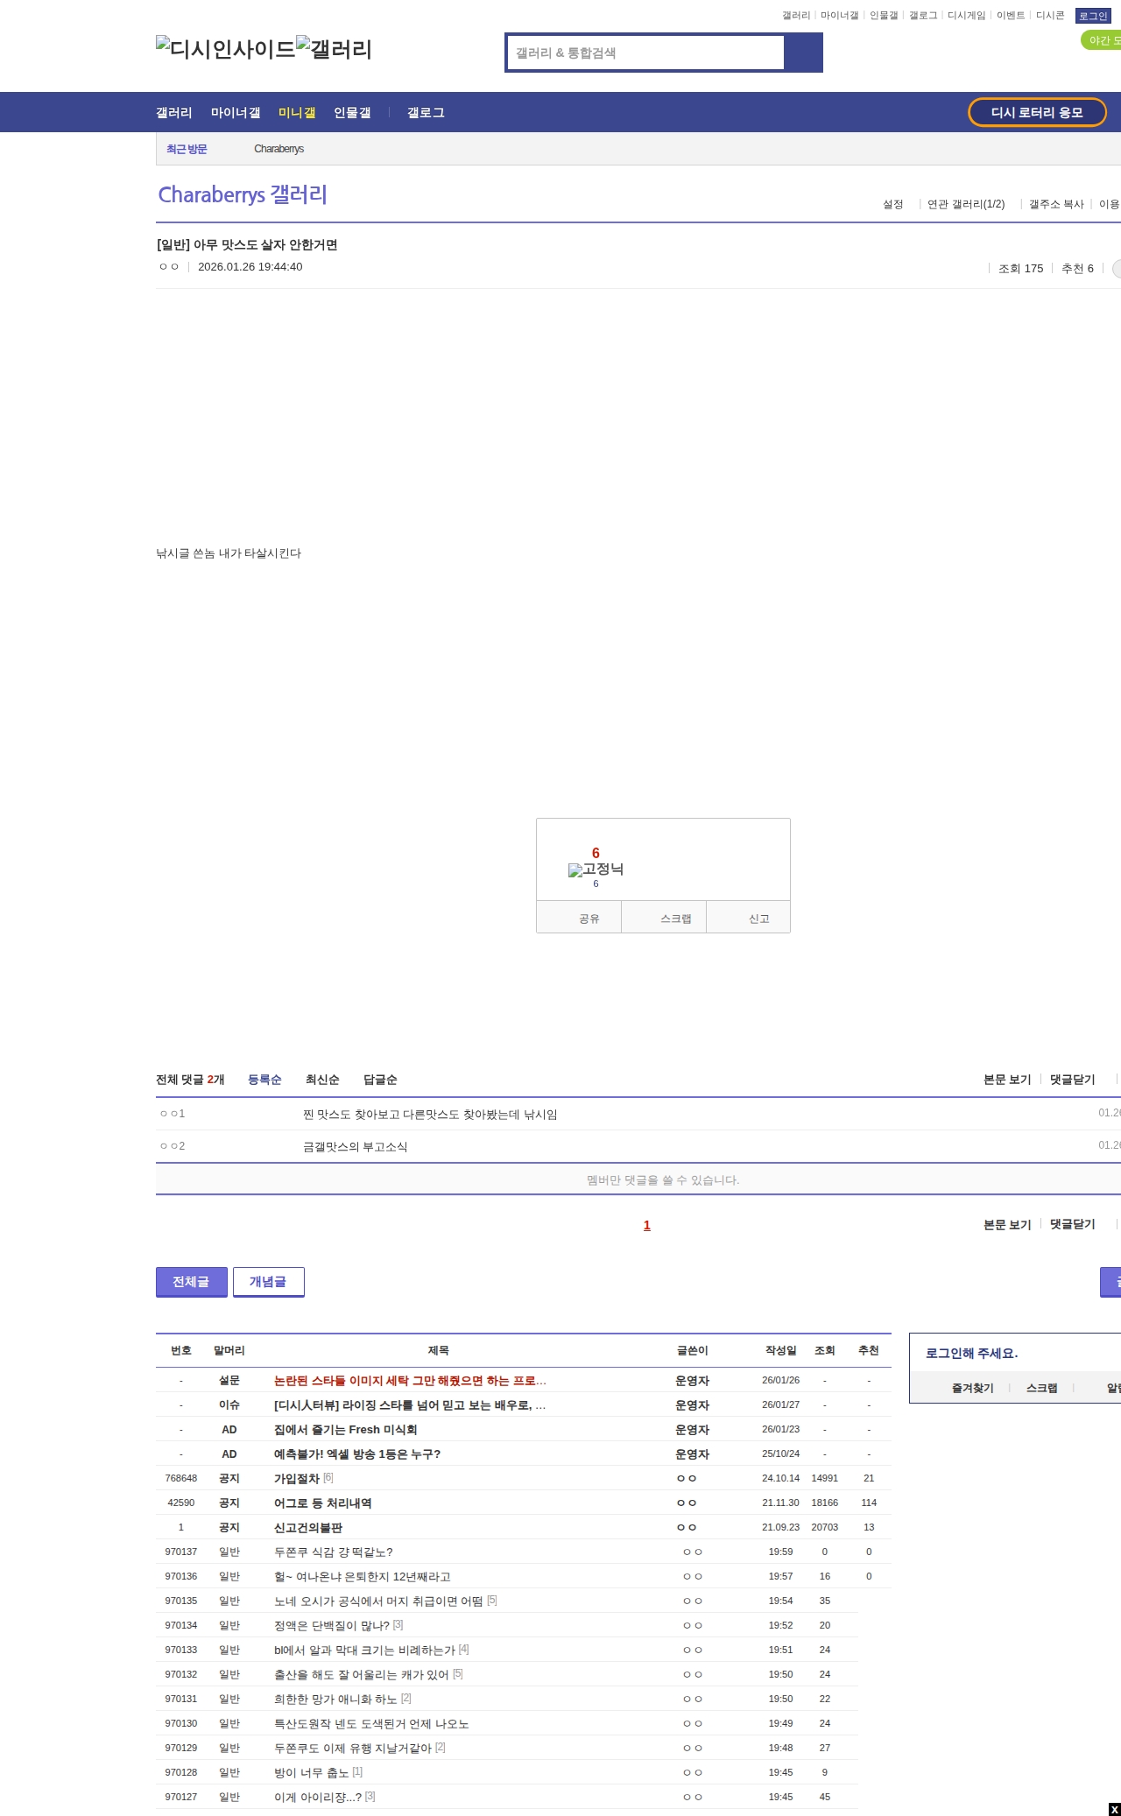Copy gallery address with 갤주소 복사
Viewport: 1121px width, 1816px height.
[x=1056, y=204]
